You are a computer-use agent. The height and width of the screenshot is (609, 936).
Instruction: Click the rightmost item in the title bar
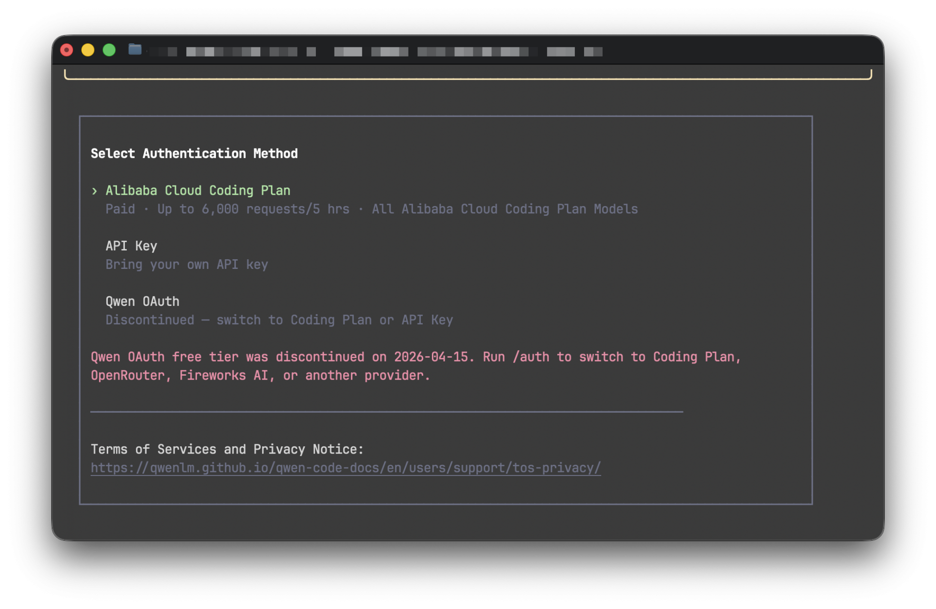tap(593, 51)
